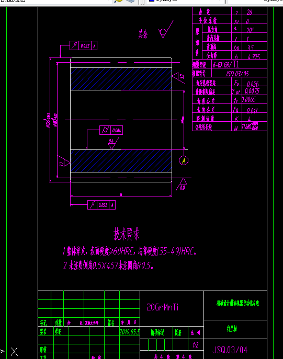Select the 3.2 roughness symbol on the left end face
The image size is (283, 359).
tap(63, 161)
